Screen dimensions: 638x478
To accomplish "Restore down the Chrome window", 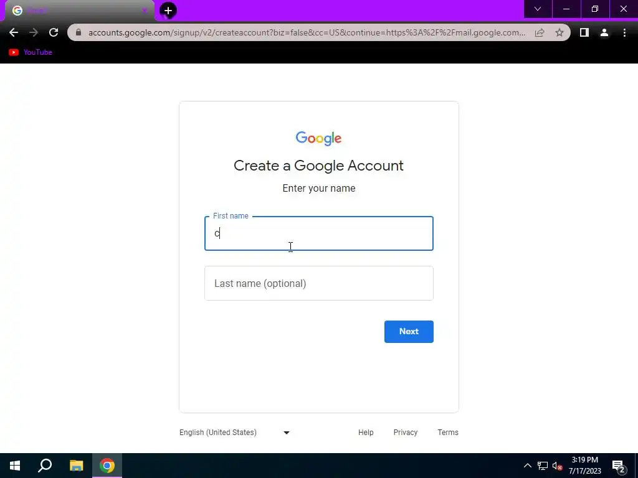I will pyautogui.click(x=595, y=9).
